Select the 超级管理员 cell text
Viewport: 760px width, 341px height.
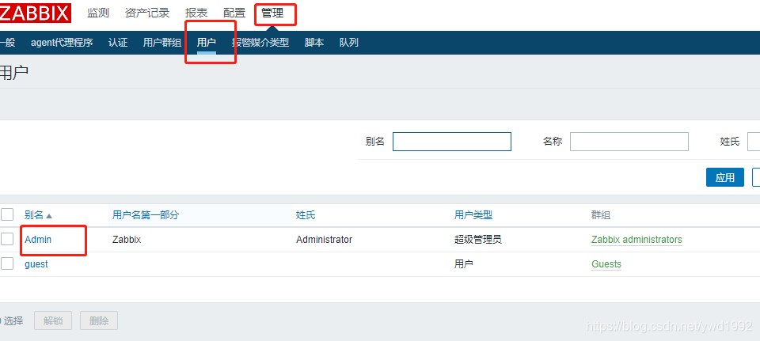tap(478, 239)
